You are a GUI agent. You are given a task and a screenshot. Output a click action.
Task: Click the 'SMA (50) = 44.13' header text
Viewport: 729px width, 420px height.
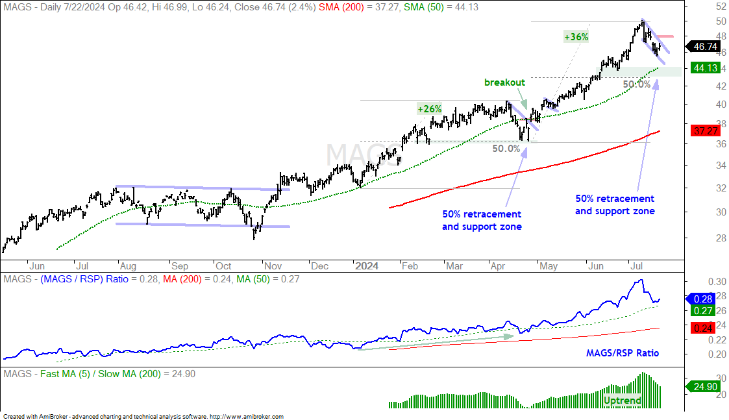click(441, 7)
